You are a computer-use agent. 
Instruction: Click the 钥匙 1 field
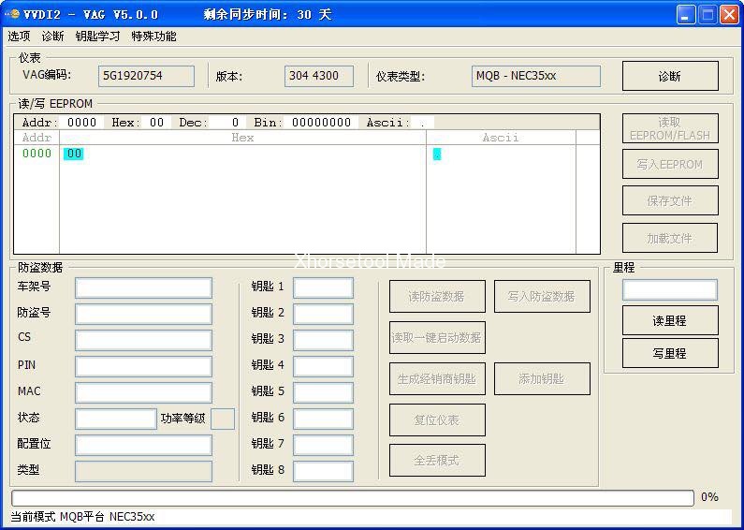[323, 287]
